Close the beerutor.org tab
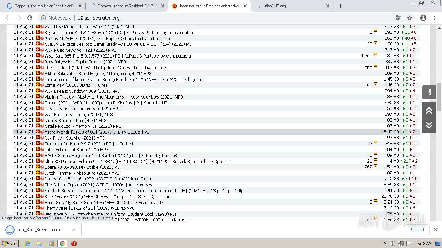The image size is (442, 248). click(x=245, y=6)
